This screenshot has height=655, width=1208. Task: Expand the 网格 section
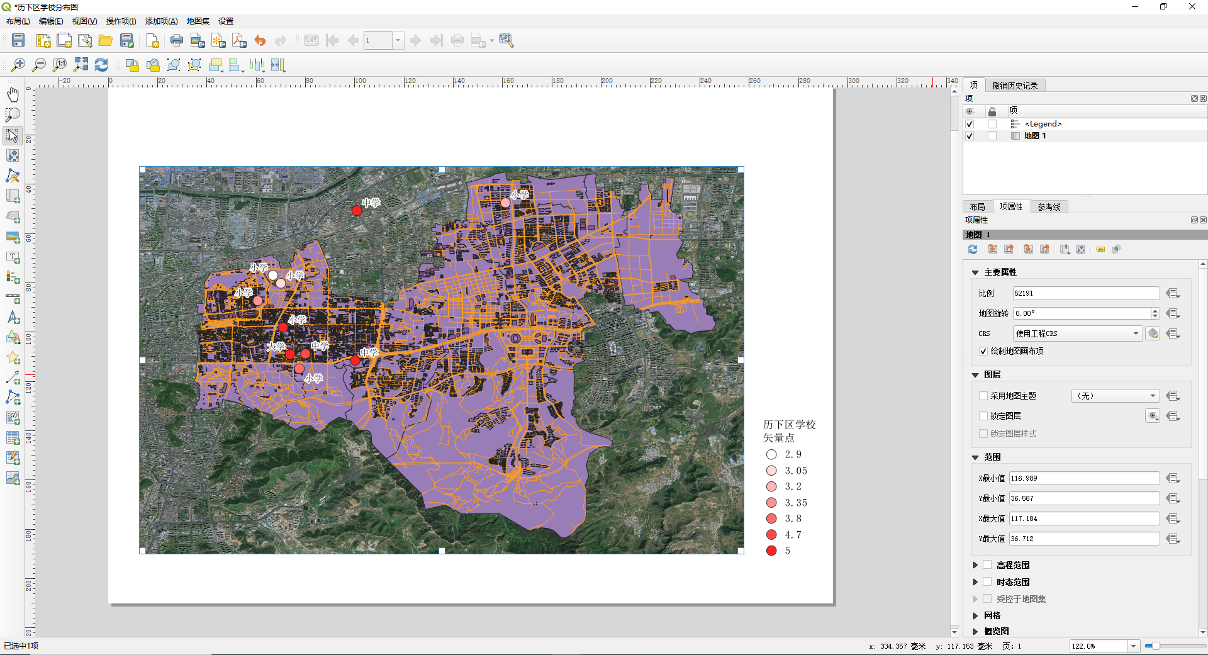point(975,615)
